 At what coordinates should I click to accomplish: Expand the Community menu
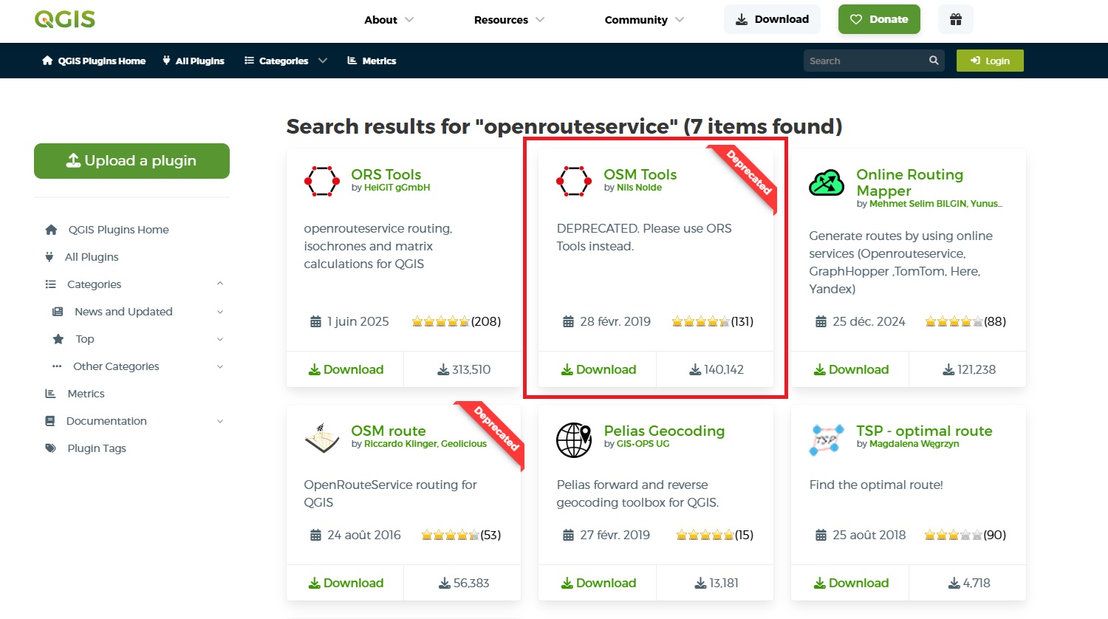coord(644,20)
